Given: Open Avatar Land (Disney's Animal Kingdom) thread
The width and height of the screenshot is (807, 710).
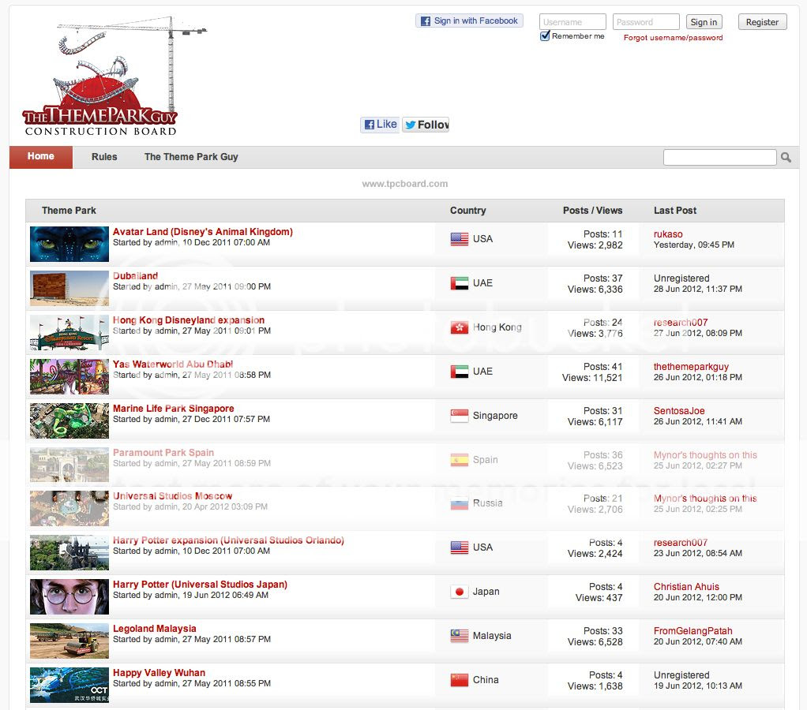Looking at the screenshot, I should coord(203,232).
